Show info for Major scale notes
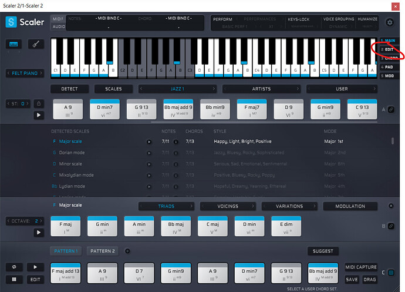The height and width of the screenshot is (292, 405). click(176, 142)
